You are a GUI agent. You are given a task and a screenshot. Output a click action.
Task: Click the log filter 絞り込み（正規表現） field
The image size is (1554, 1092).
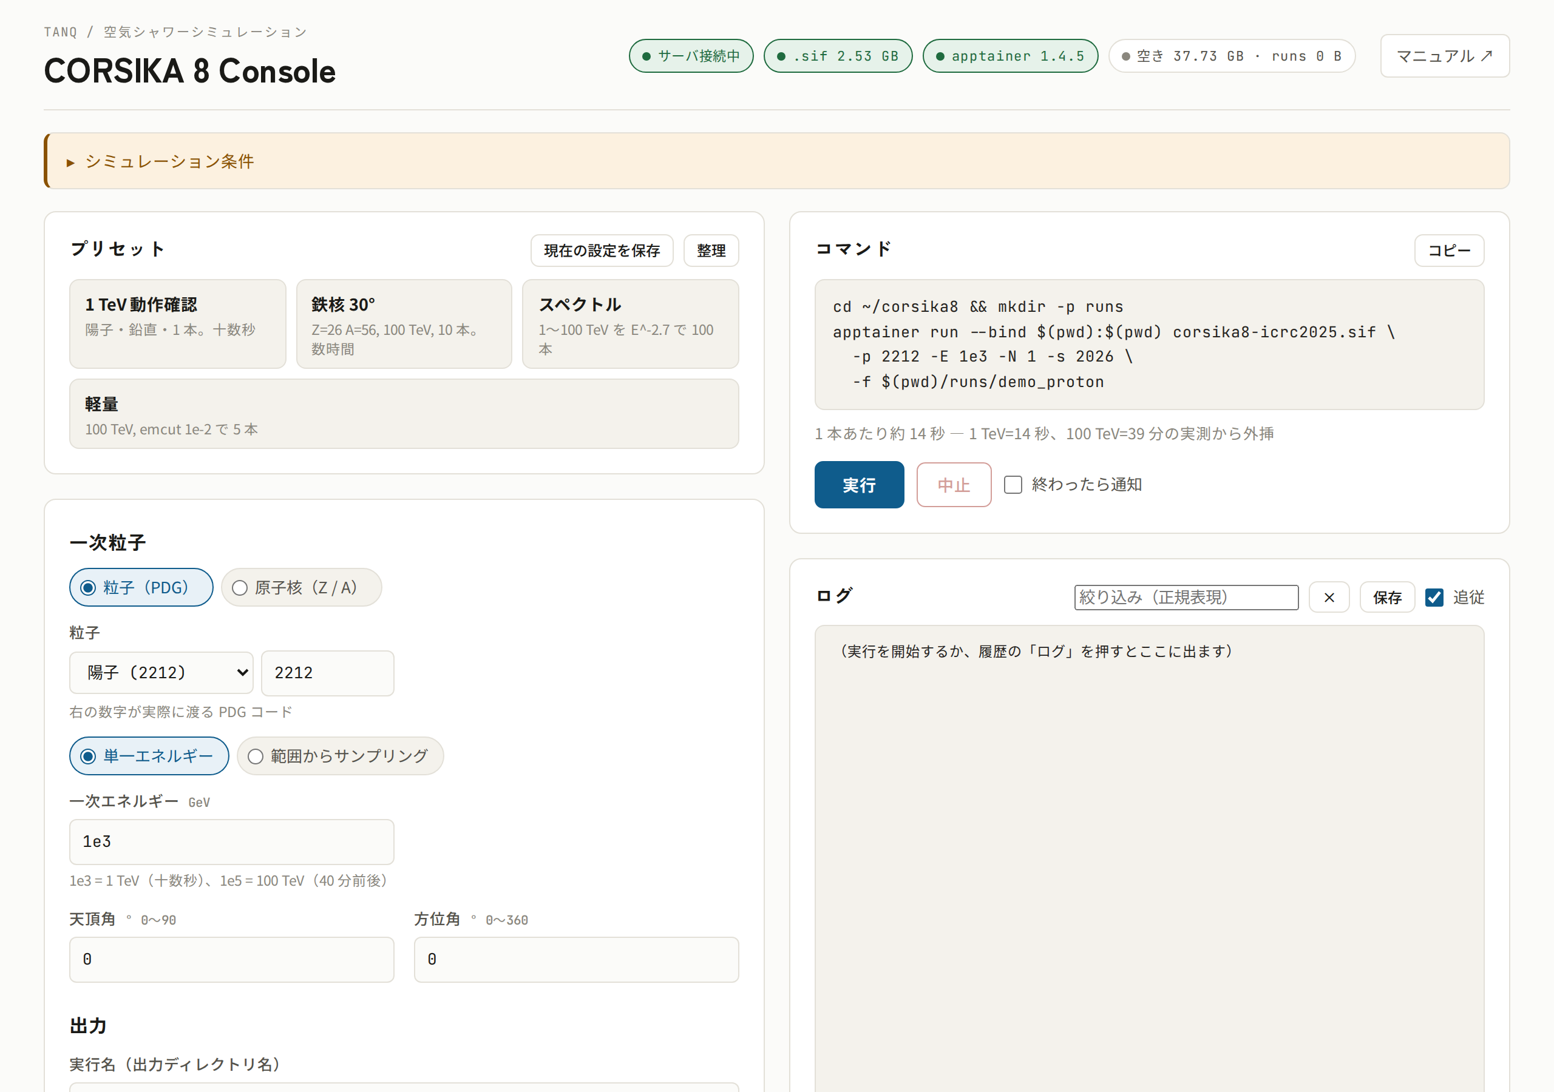coord(1186,598)
